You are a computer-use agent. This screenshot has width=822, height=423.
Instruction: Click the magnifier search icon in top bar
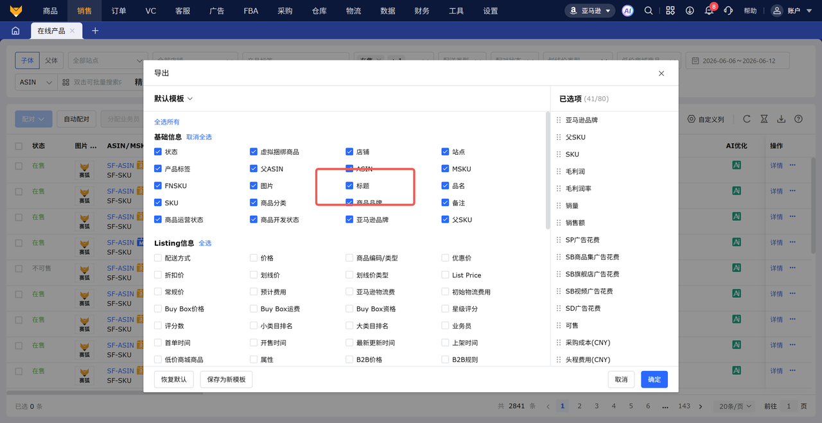pos(649,10)
